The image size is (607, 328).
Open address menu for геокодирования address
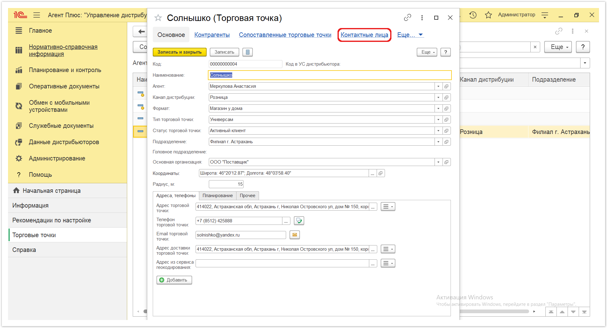(x=388, y=263)
